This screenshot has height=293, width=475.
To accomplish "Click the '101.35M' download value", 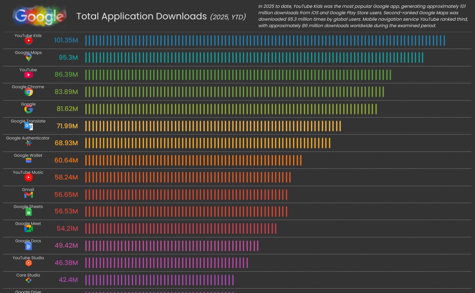I will point(66,40).
